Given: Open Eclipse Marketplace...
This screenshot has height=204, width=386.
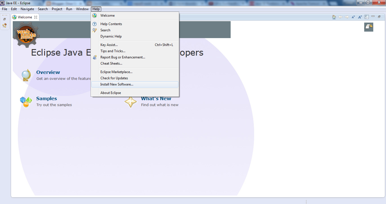Looking at the screenshot, I should click(x=135, y=72).
